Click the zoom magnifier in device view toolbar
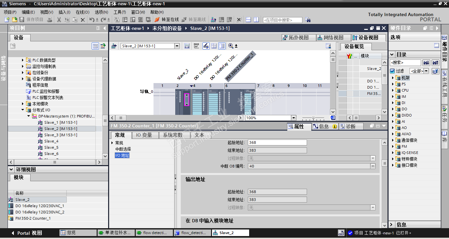This screenshot has height=239, width=449. 231,46
